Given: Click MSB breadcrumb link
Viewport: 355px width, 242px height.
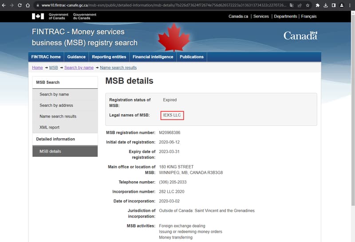Looking at the screenshot, I should [53, 68].
